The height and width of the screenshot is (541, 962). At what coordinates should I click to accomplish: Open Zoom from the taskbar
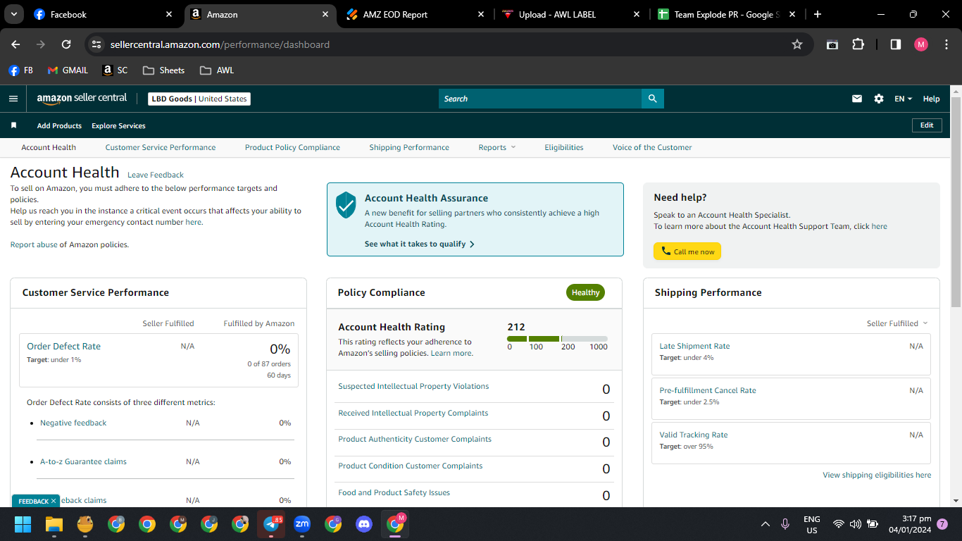pyautogui.click(x=302, y=524)
